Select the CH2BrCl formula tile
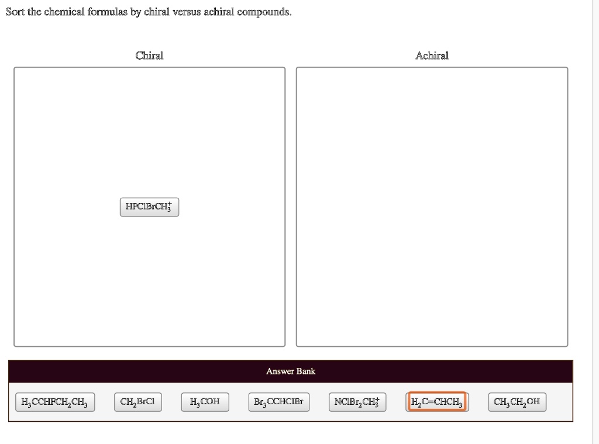The height and width of the screenshot is (444, 599). (x=138, y=402)
